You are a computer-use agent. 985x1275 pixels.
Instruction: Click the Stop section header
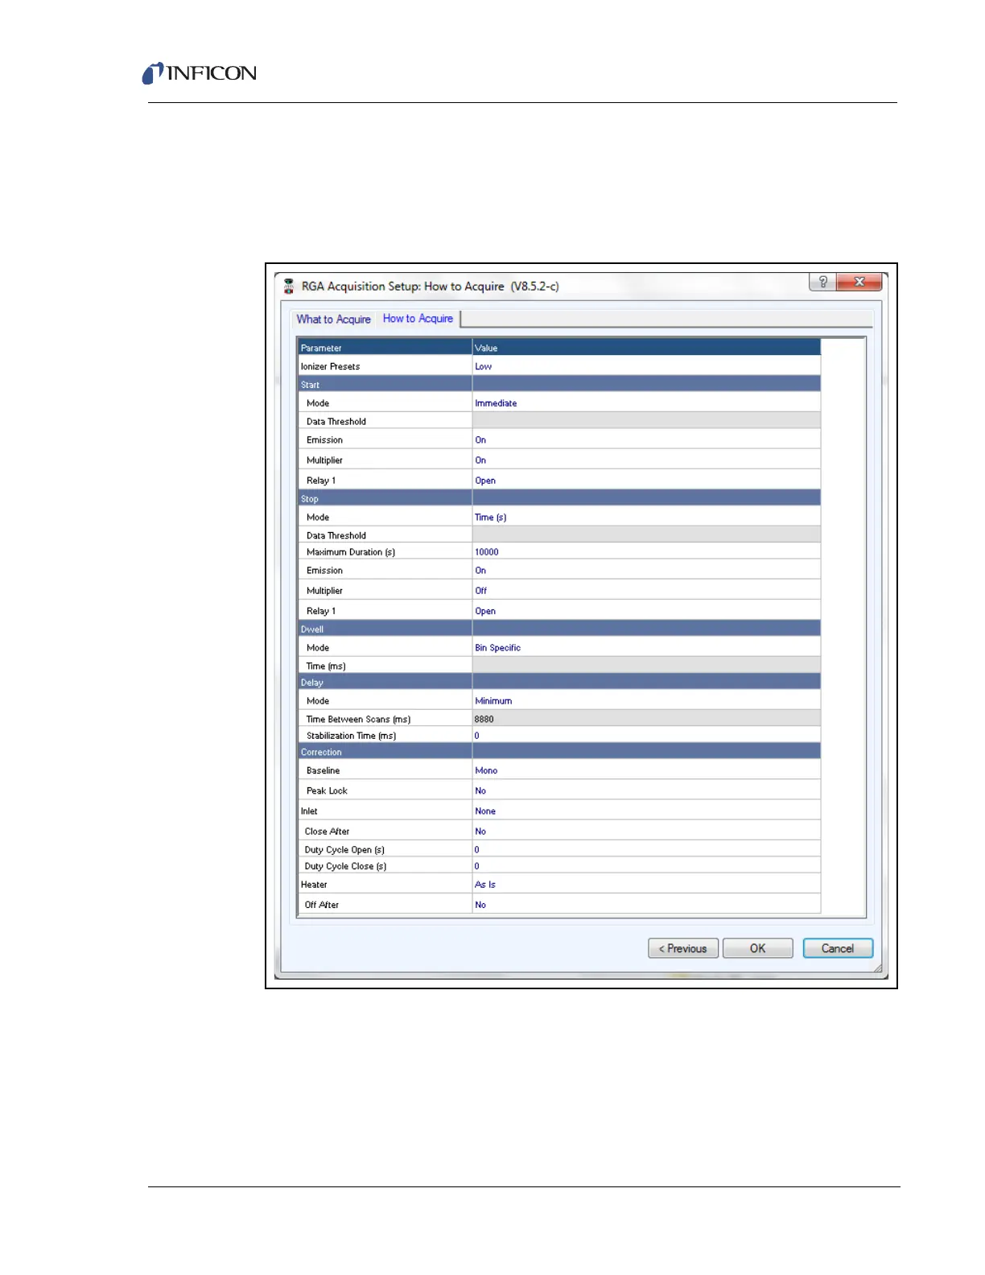pyautogui.click(x=559, y=498)
